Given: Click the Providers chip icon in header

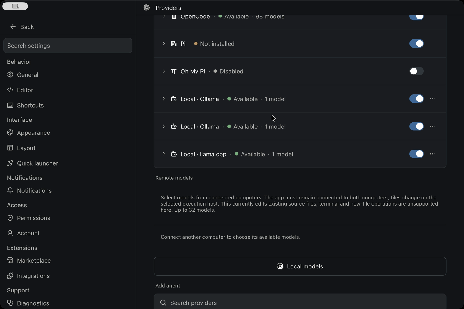Looking at the screenshot, I should 147,8.
